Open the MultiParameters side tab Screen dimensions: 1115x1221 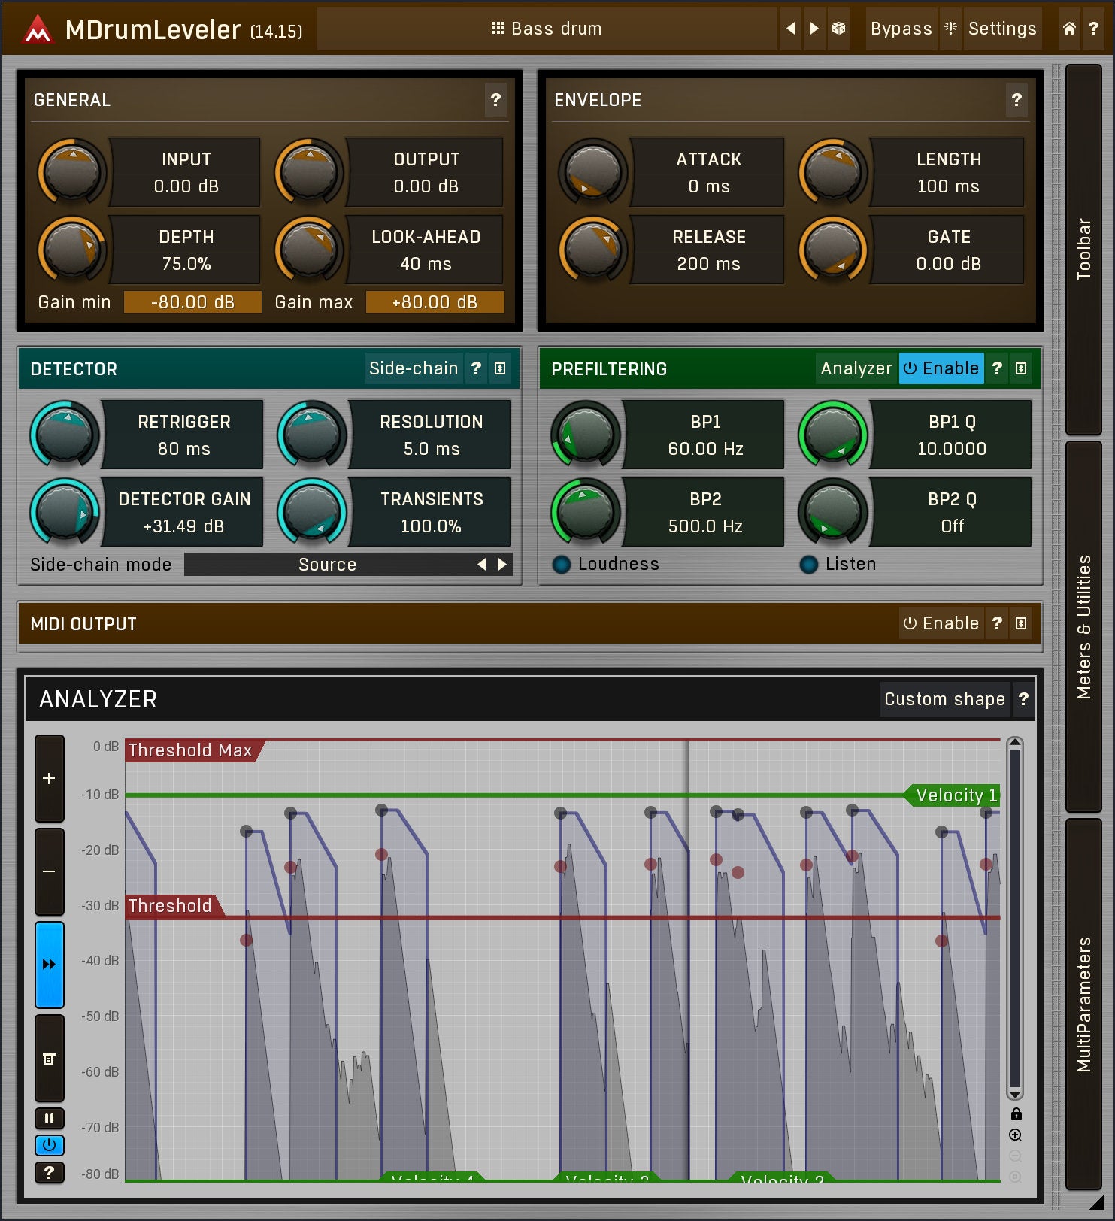1083,1003
